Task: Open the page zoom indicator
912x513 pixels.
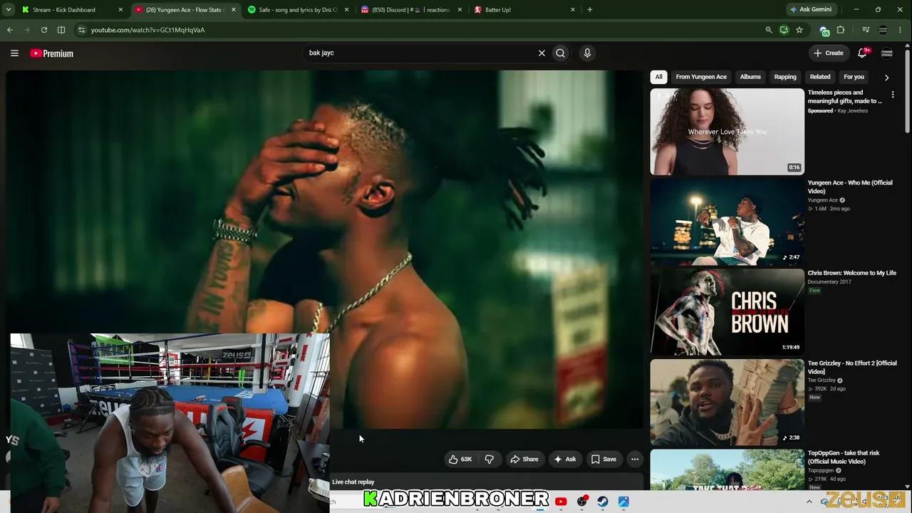Action: tap(768, 30)
